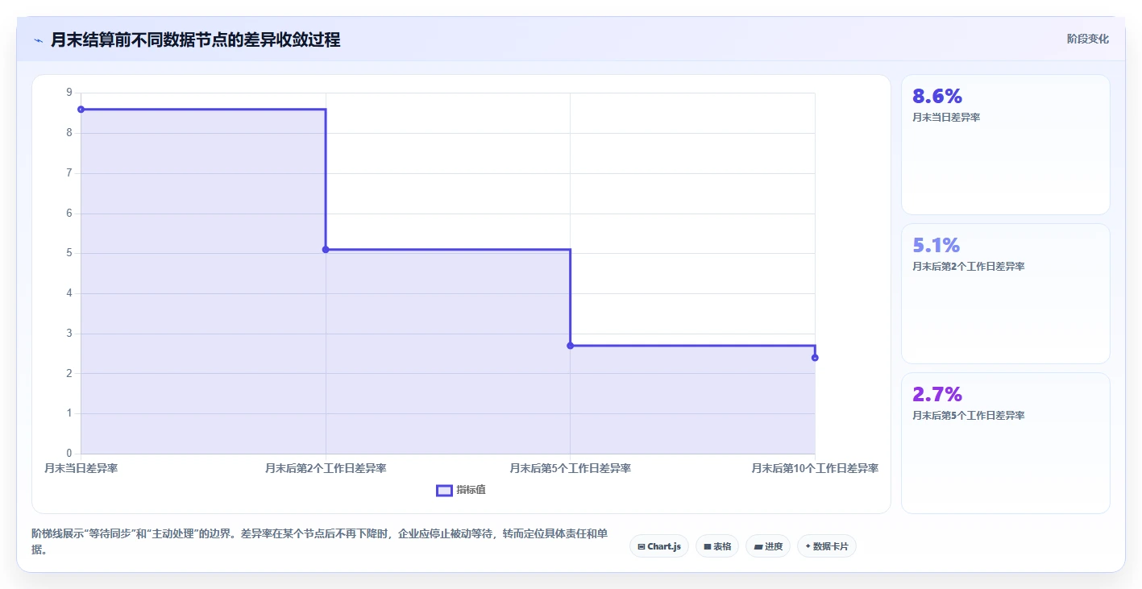Viewport: 1142px width, 589px height.
Task: Click the data point at 月末后第10个工作日差异率
Action: pyautogui.click(x=815, y=357)
